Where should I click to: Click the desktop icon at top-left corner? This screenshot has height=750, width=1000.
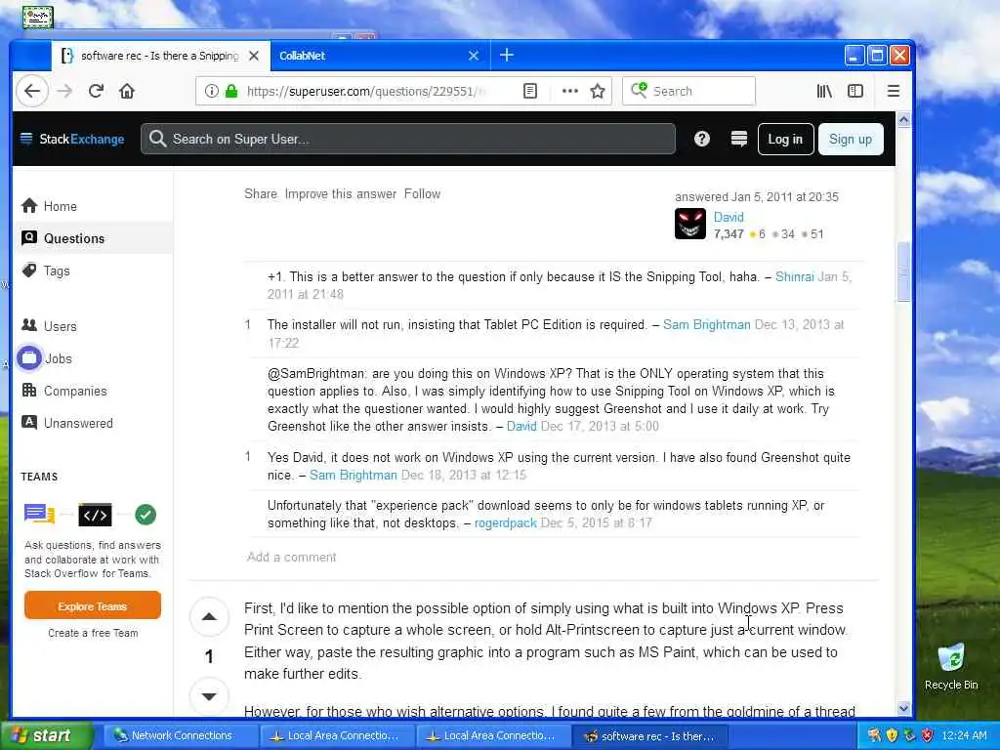(38, 17)
